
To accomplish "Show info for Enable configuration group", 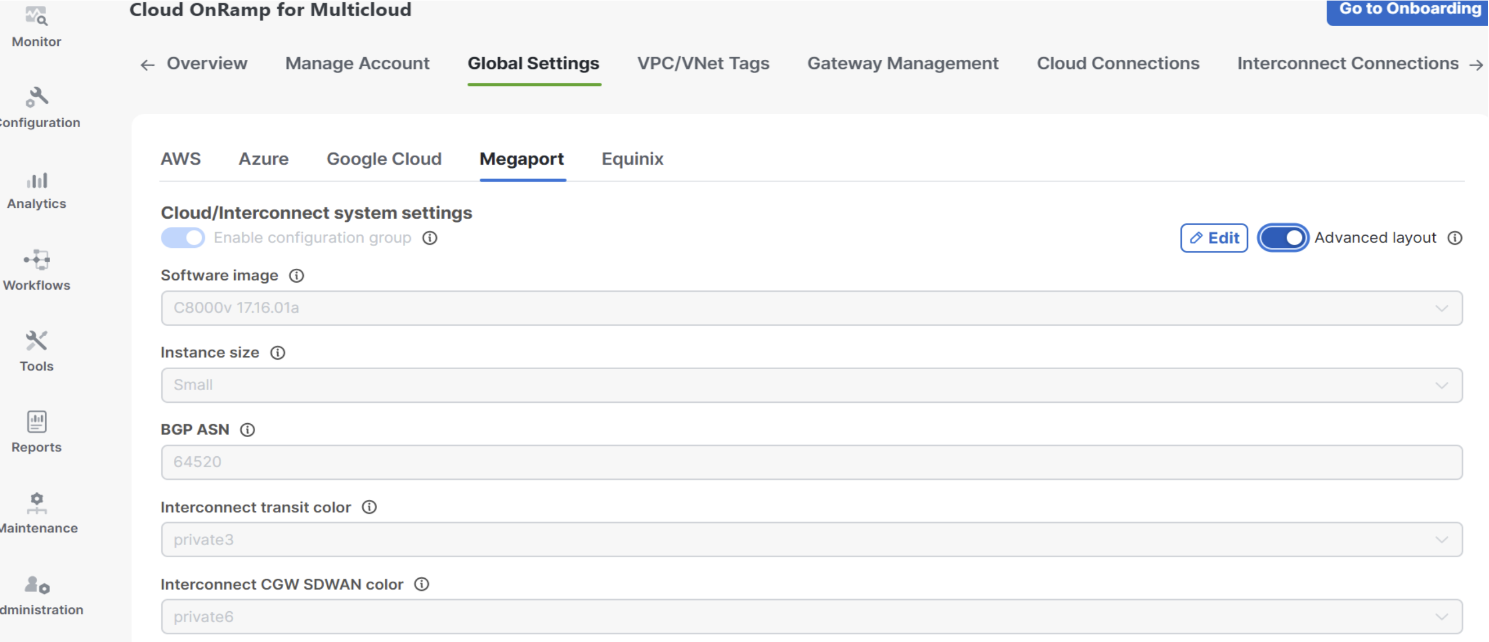I will 429,238.
